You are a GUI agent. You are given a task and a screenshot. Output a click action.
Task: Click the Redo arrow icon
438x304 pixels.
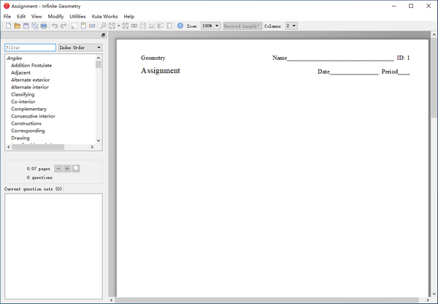tap(64, 26)
